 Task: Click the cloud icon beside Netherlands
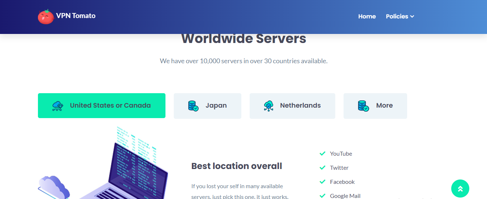268,106
